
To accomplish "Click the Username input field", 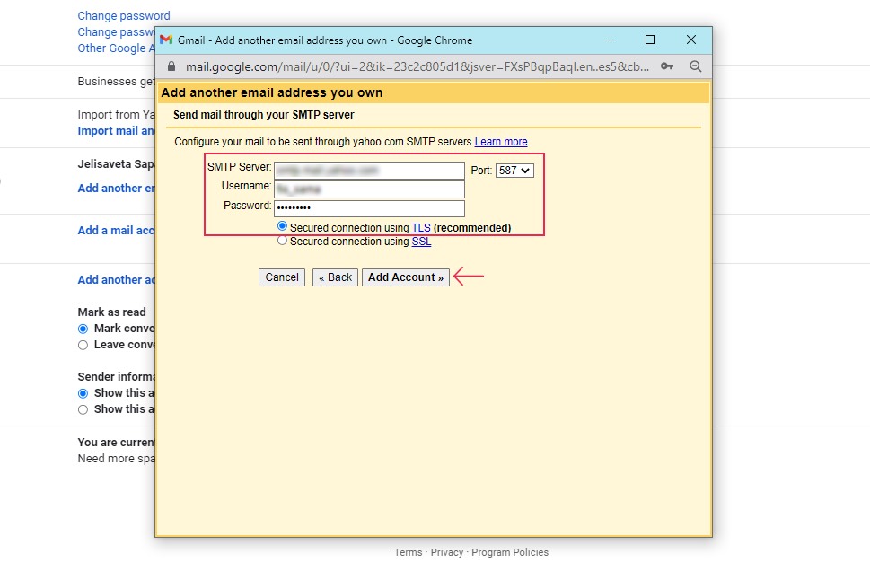I will pos(370,189).
